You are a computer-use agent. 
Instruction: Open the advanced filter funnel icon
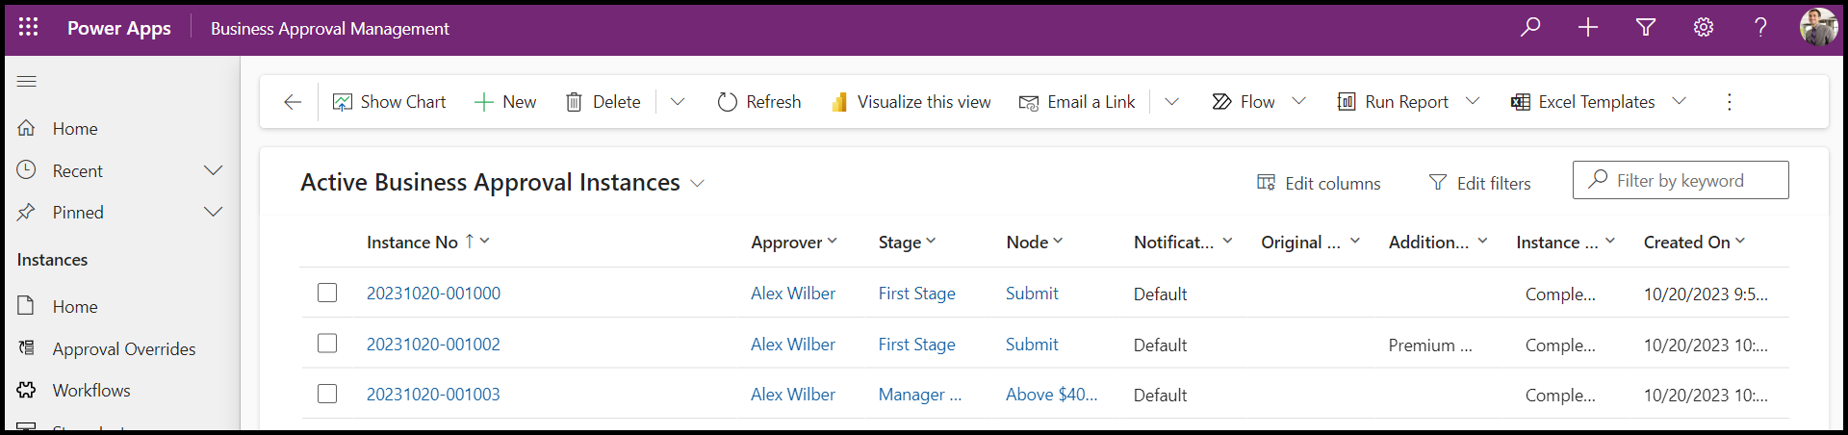1646,28
